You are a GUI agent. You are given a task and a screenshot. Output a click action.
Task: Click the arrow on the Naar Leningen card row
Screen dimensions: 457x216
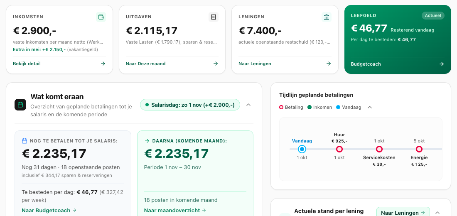click(x=329, y=64)
